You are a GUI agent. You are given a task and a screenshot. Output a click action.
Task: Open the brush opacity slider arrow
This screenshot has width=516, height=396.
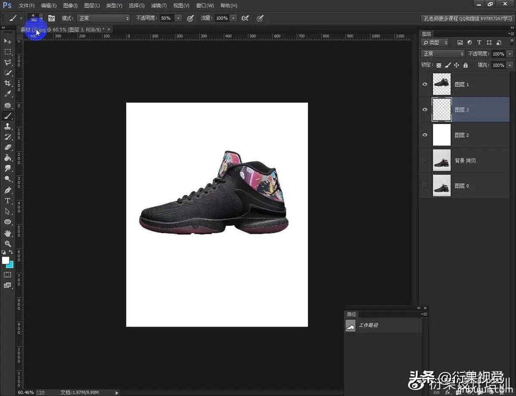[x=178, y=18]
